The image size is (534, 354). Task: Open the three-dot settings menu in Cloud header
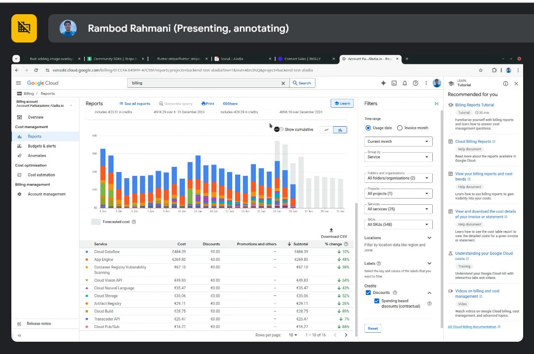click(x=426, y=83)
